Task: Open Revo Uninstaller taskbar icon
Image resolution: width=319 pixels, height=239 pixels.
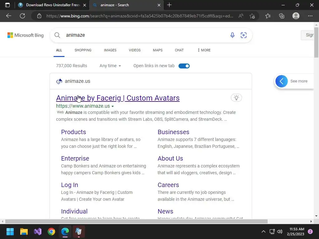Action: (79, 232)
